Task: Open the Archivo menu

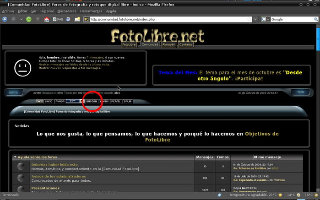Action: (8, 11)
